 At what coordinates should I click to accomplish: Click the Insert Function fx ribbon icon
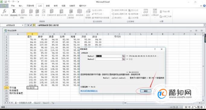pos(4,13)
